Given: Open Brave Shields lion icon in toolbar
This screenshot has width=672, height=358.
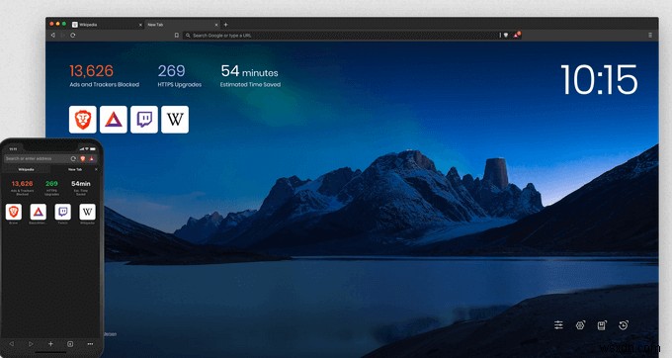Looking at the screenshot, I should [x=506, y=36].
